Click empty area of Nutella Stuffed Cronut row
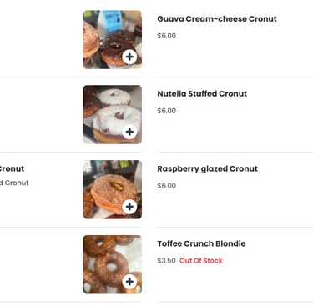Image resolution: width=313 pixels, height=305 pixels. pos(235,131)
